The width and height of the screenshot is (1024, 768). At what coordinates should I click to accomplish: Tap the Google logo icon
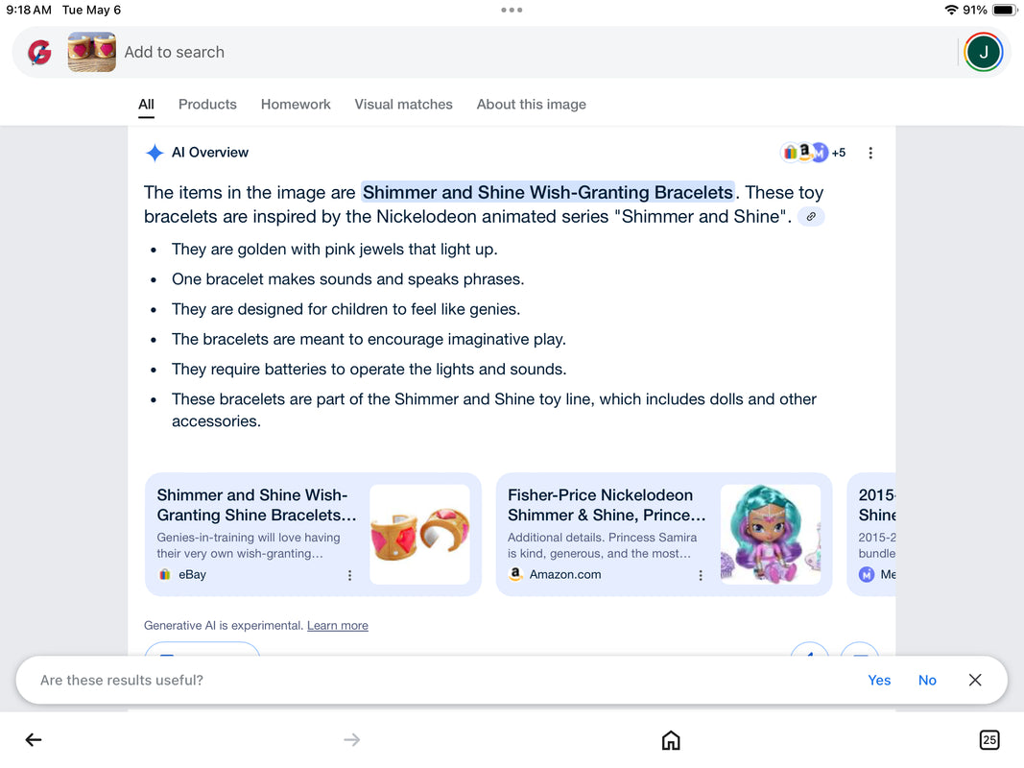click(39, 53)
